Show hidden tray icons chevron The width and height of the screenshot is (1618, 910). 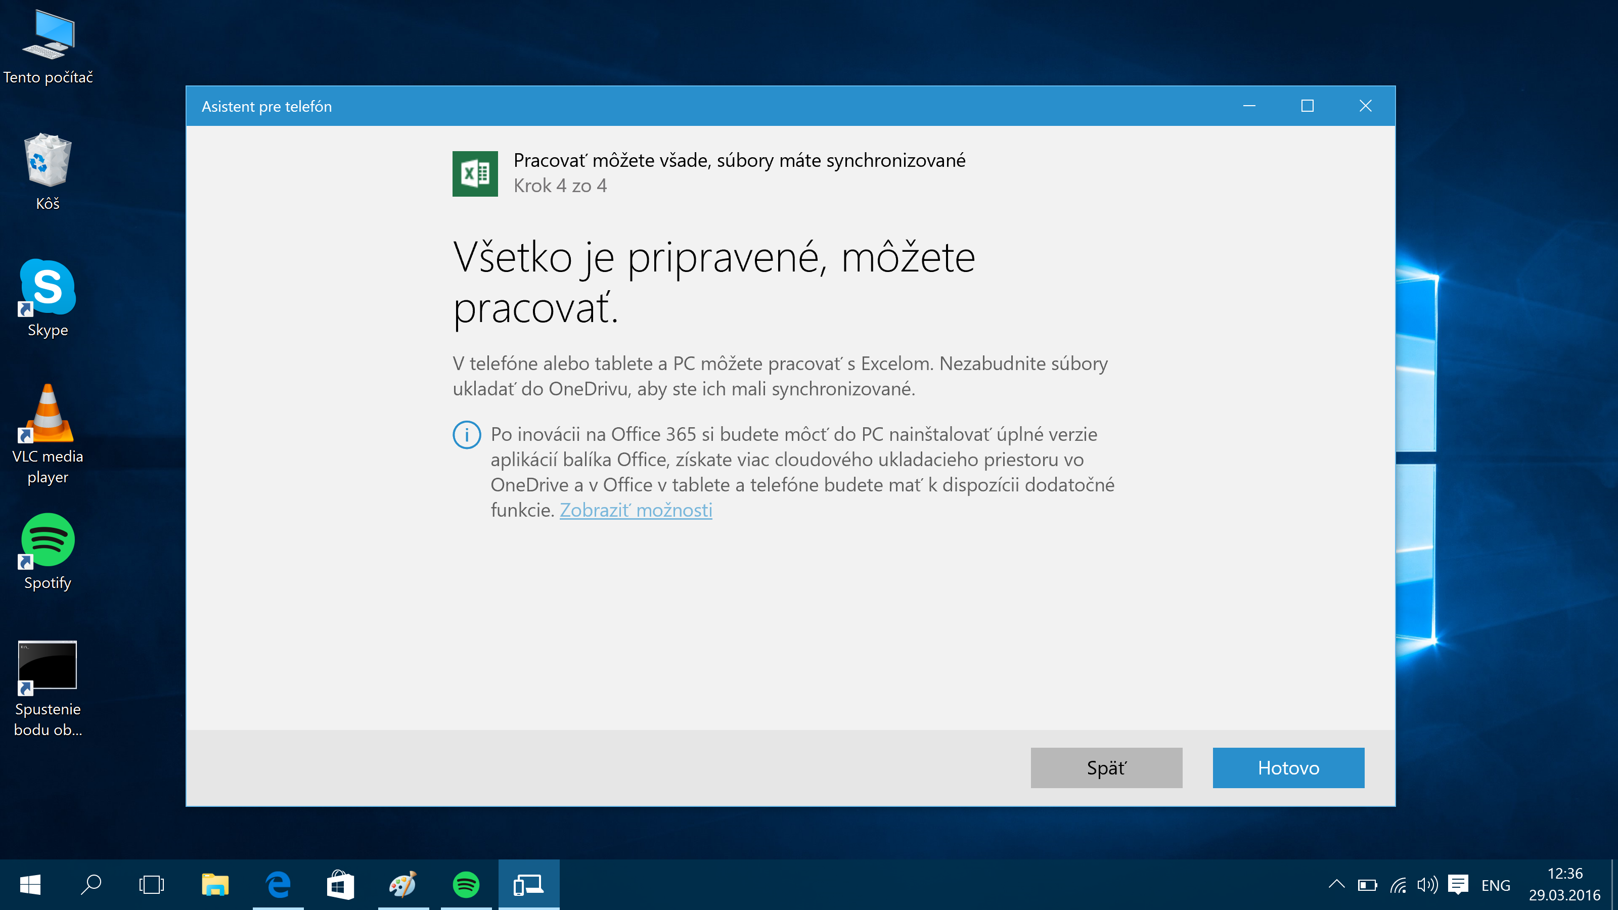pyautogui.click(x=1336, y=885)
